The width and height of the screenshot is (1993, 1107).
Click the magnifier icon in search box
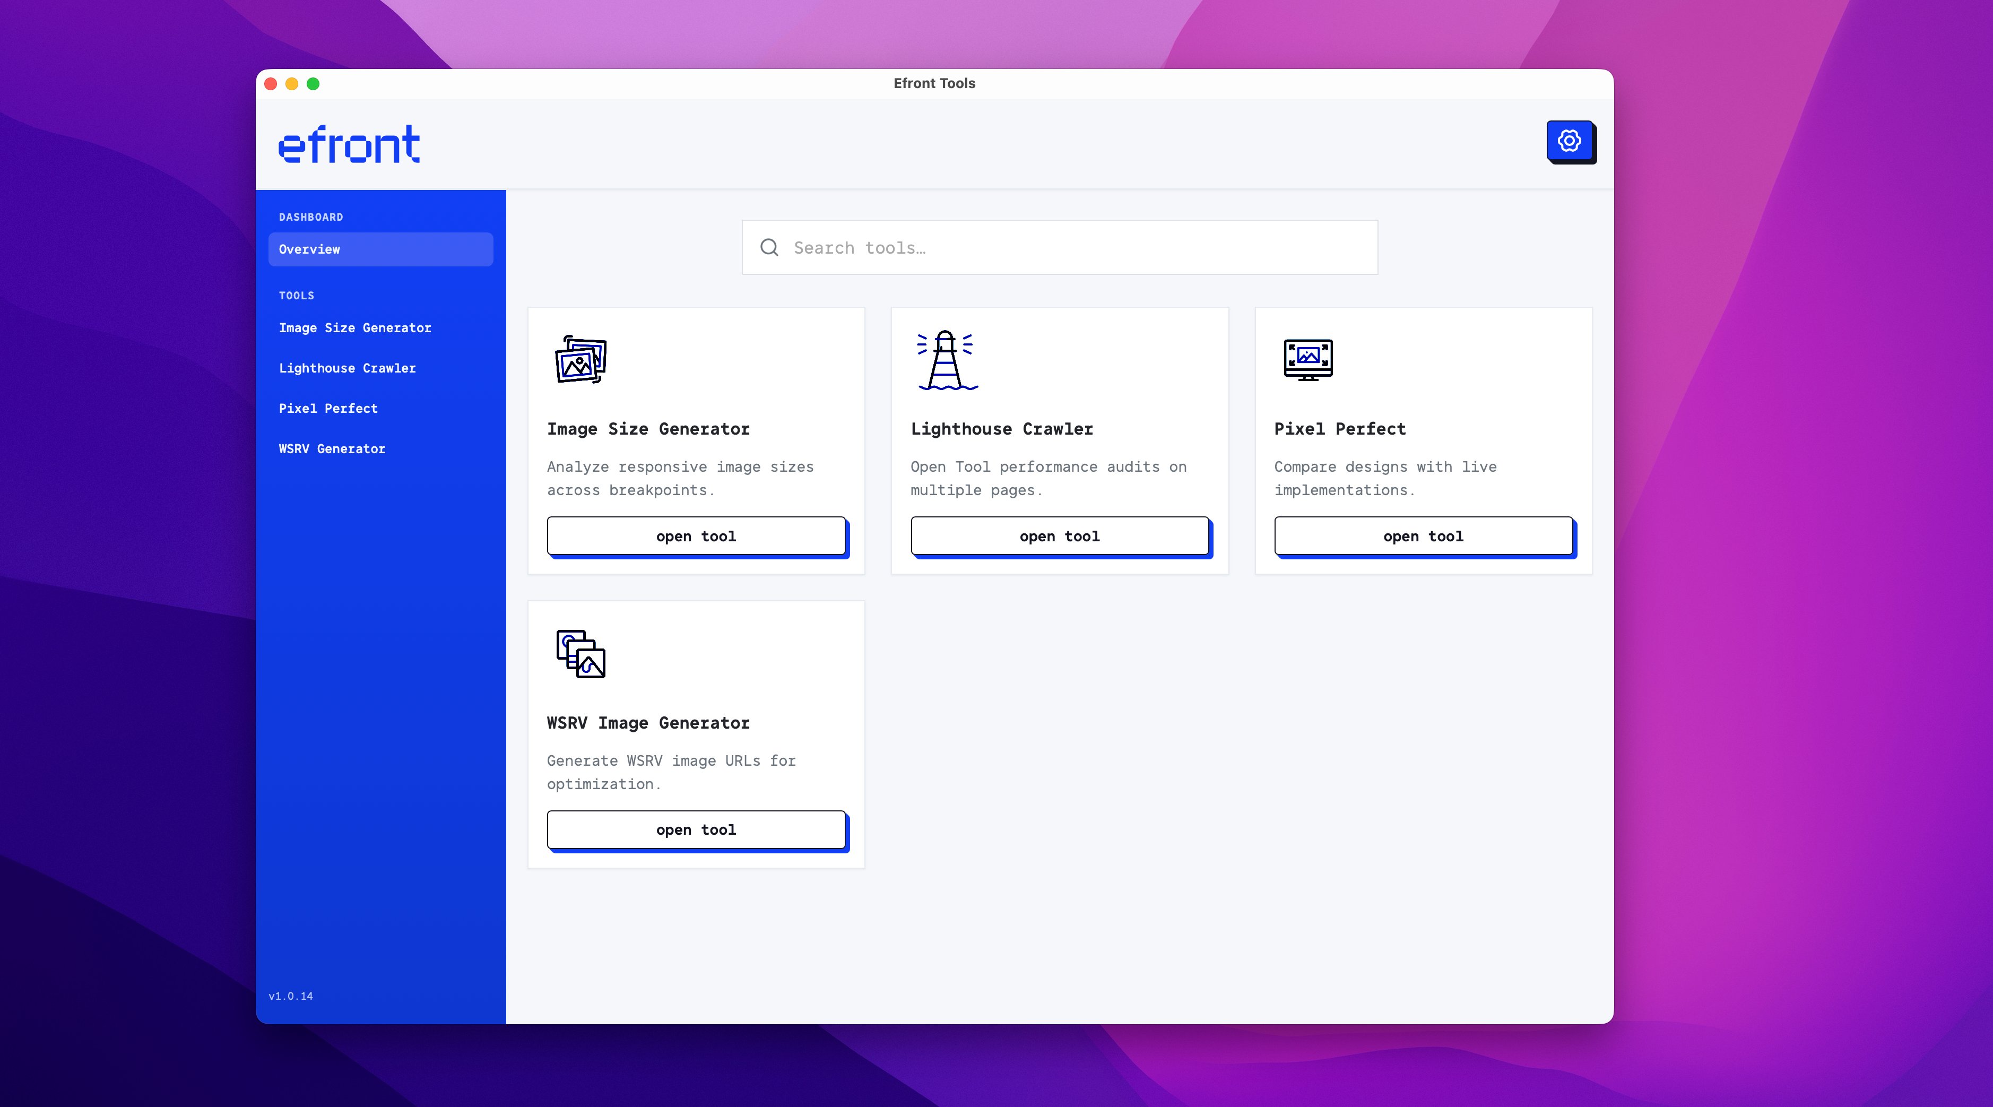[x=769, y=247]
